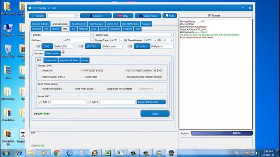The height and width of the screenshot is (157, 280).
Task: Click the Default.BIN file field
Action: coord(64,46)
